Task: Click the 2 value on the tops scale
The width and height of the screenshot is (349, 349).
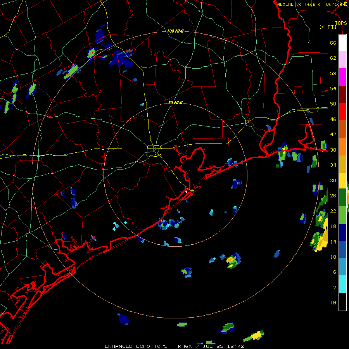Action: click(335, 288)
